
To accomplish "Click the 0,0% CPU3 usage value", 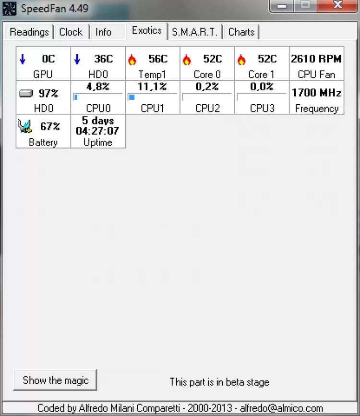I will point(262,87).
